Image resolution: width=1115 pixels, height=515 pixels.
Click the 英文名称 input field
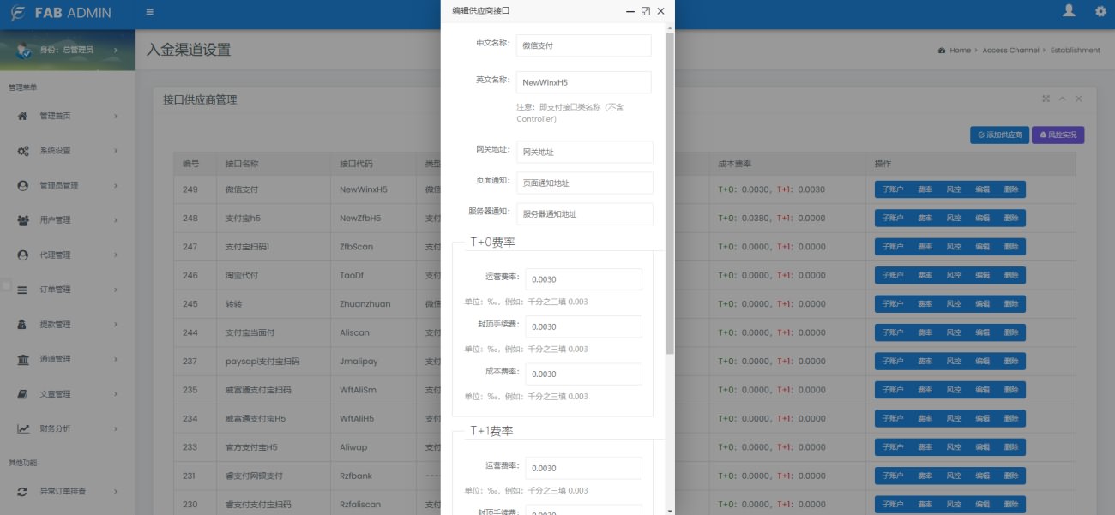(x=584, y=82)
